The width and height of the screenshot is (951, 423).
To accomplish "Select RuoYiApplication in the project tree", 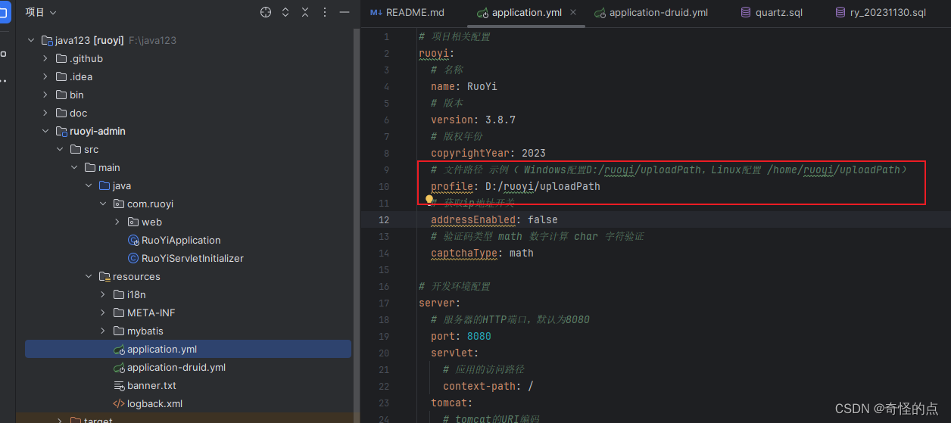I will [x=181, y=240].
